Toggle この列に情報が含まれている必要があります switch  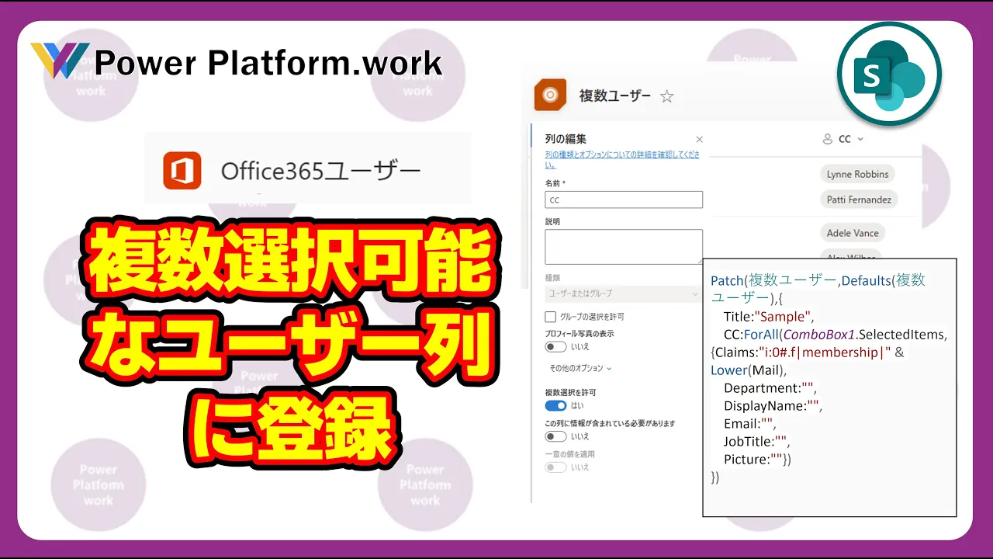pos(556,437)
